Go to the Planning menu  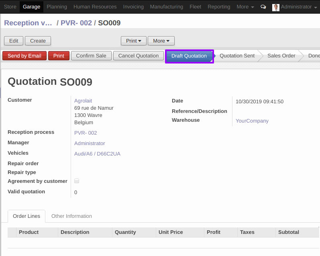click(57, 7)
